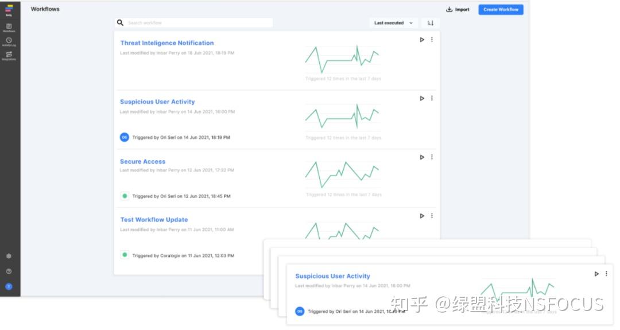This screenshot has height=330, width=620.
Task: Open Activity Log in the sidebar
Action: 9,41
